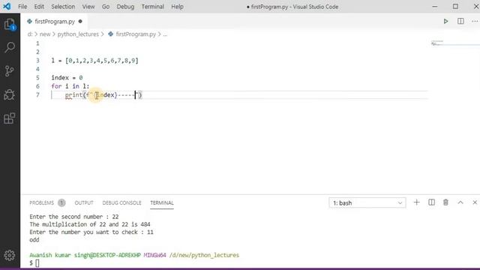Open the File menu

pos(22,7)
